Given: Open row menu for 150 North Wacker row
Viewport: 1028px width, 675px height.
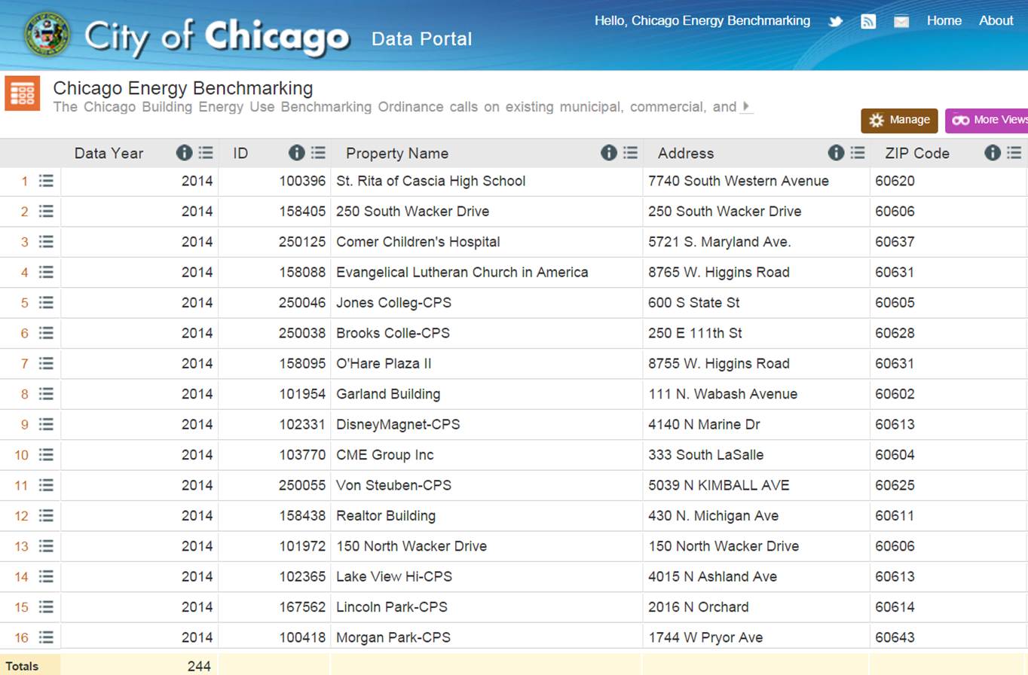Looking at the screenshot, I should 46,546.
